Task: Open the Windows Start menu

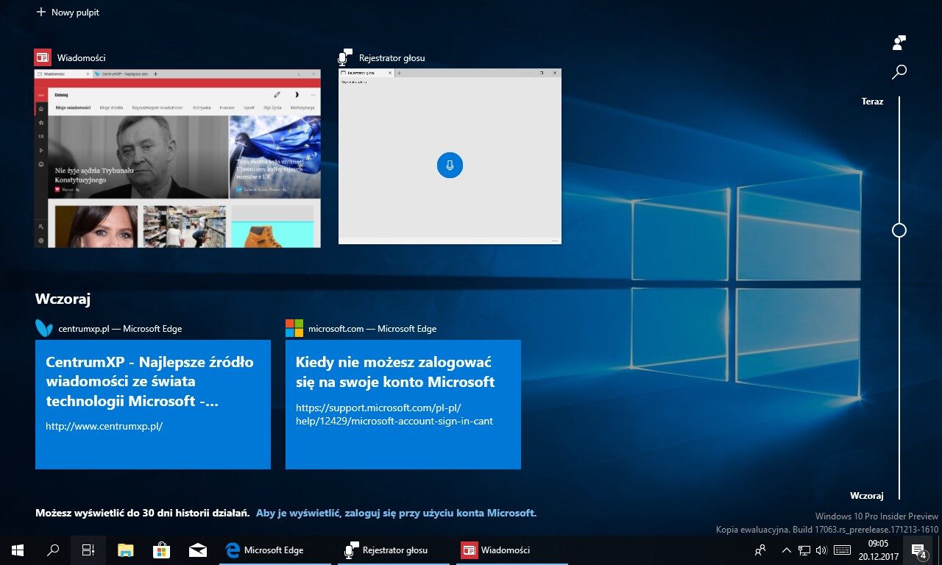Action: (x=18, y=550)
